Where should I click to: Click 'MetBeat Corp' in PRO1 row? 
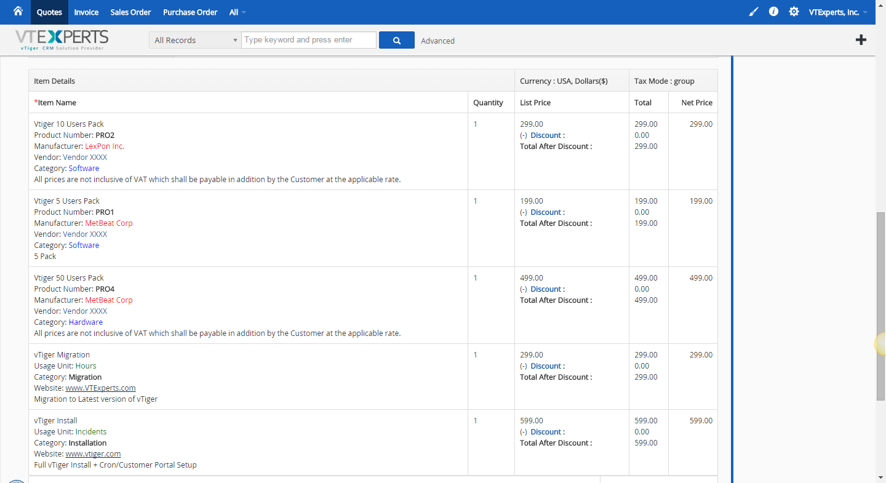pos(109,223)
